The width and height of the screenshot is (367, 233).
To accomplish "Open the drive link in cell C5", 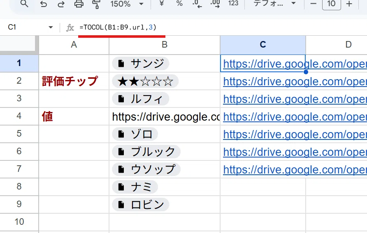I will click(295, 134).
